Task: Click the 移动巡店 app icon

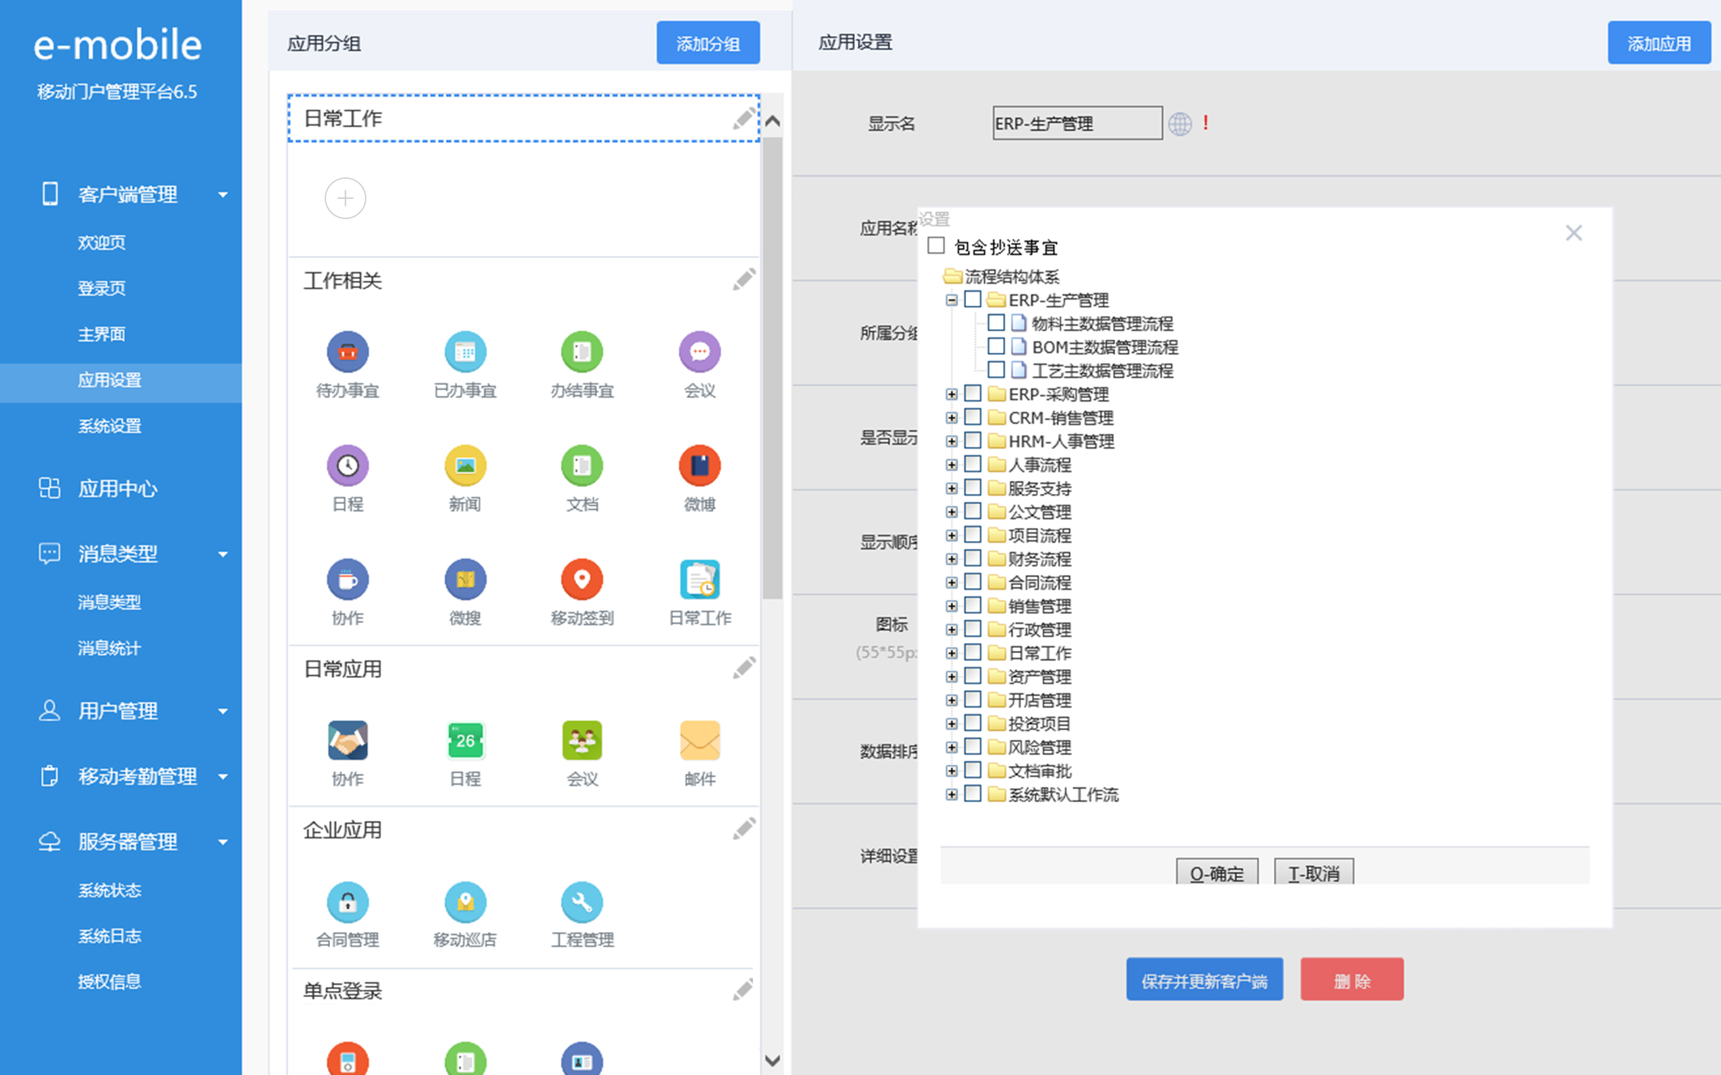Action: [465, 902]
